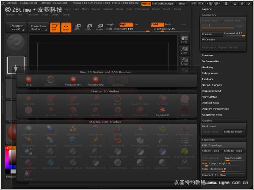254x190 pixels.
Task: Pick the PolySphere#1 user mesh
Action: pos(73,81)
